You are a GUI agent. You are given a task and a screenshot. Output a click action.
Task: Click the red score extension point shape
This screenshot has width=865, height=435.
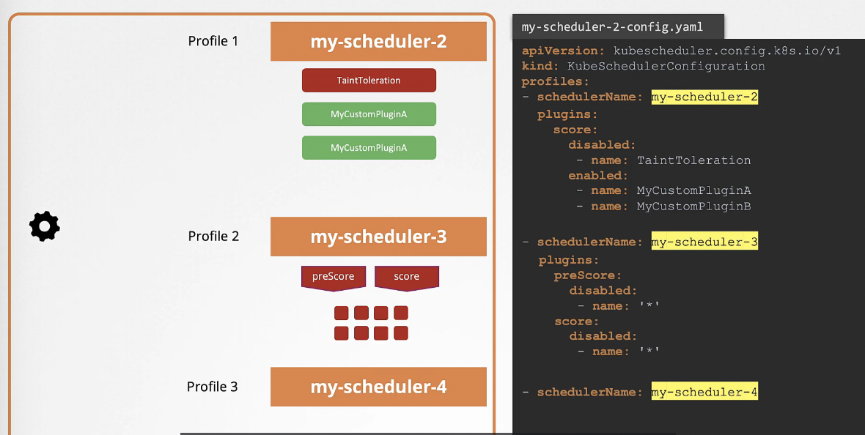point(407,278)
